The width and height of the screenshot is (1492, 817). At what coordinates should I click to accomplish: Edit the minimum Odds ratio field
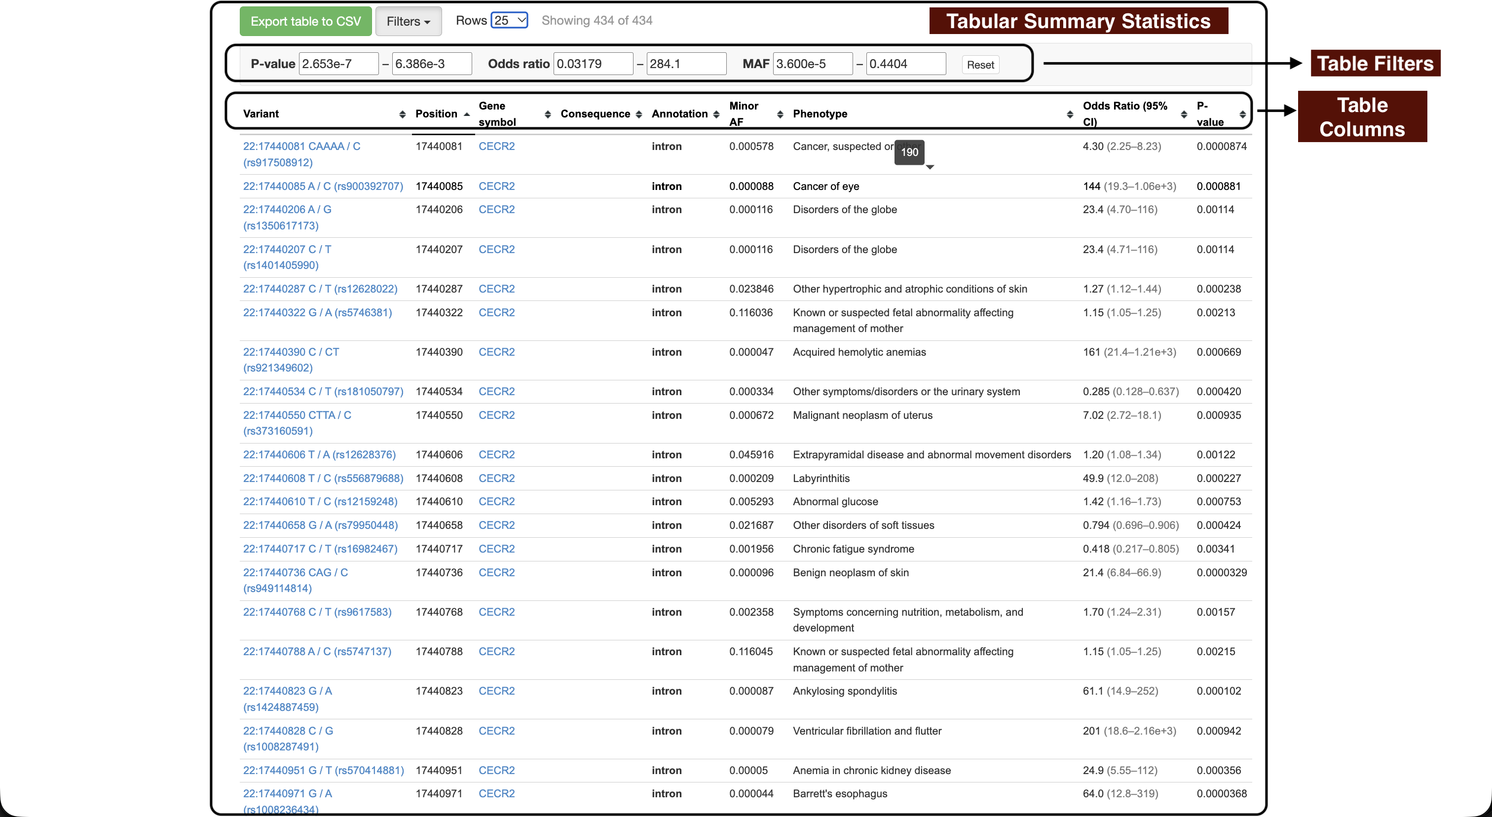pos(593,64)
